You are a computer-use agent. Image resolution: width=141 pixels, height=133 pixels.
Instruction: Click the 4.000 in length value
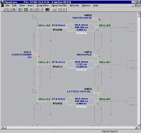point(81,104)
